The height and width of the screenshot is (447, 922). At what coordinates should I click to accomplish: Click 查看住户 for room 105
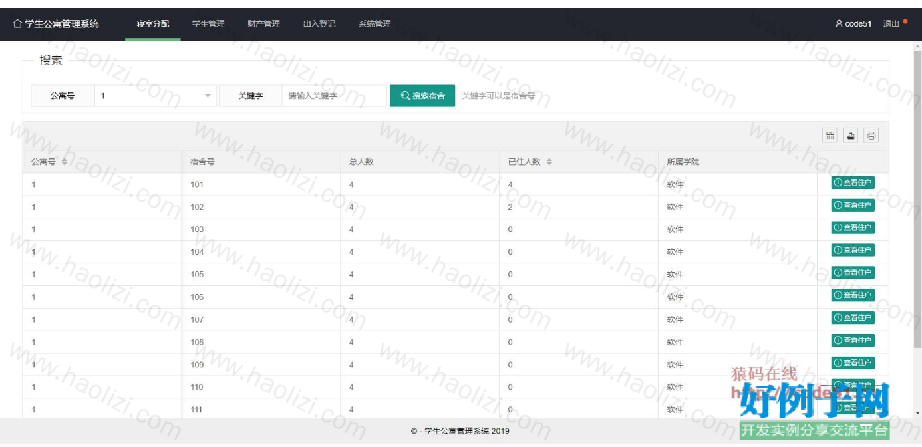click(x=853, y=273)
